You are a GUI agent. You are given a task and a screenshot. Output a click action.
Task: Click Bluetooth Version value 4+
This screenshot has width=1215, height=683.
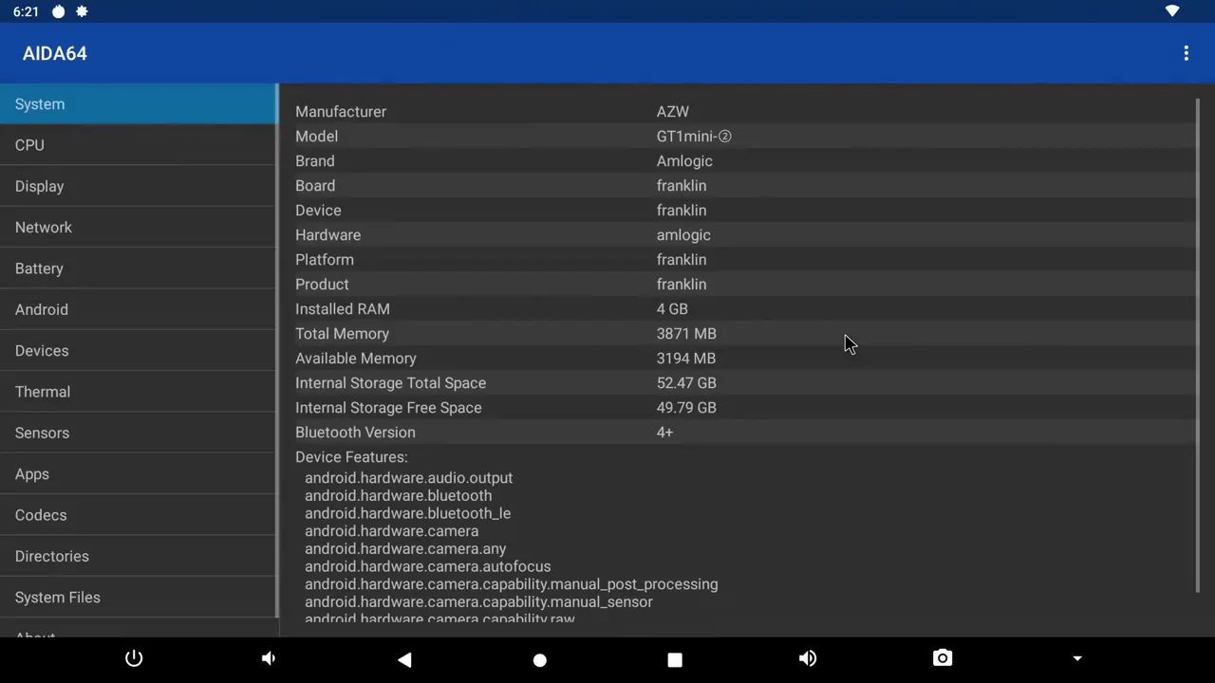point(664,433)
